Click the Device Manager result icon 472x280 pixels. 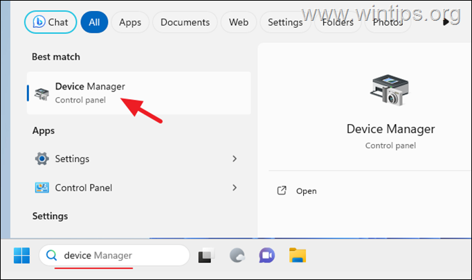point(42,94)
